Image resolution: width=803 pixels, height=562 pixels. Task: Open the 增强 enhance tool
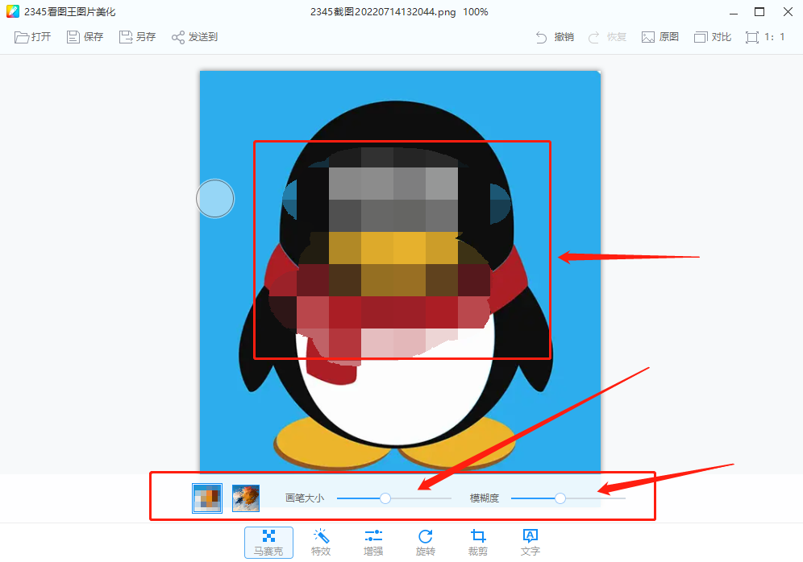(x=373, y=542)
